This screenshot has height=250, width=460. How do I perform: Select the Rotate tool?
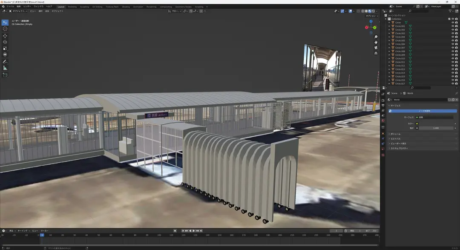pos(5,42)
